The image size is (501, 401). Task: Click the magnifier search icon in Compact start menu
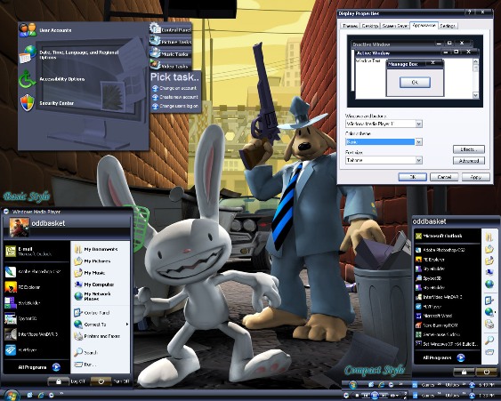click(x=489, y=341)
